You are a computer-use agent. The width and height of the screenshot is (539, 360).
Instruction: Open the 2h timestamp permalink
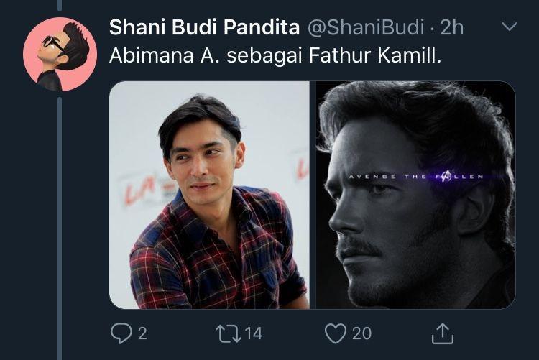(452, 27)
